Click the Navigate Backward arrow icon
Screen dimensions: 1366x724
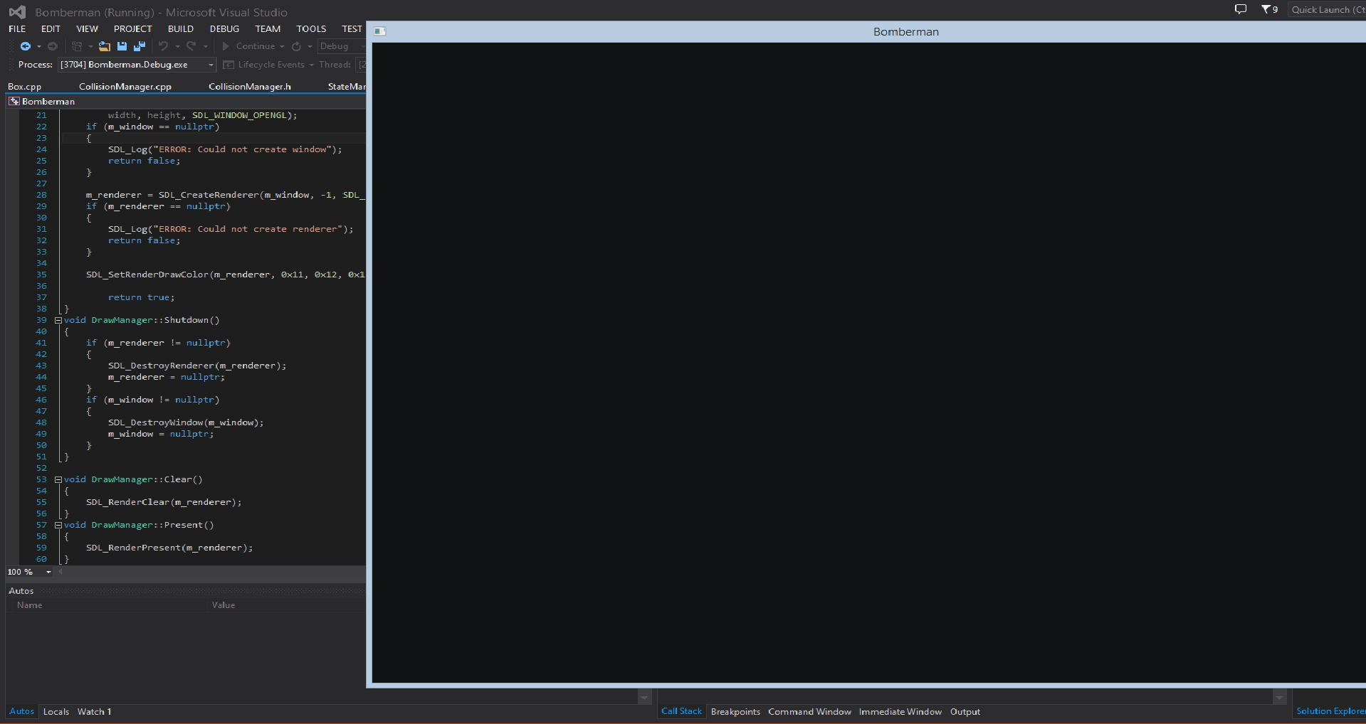[25, 46]
